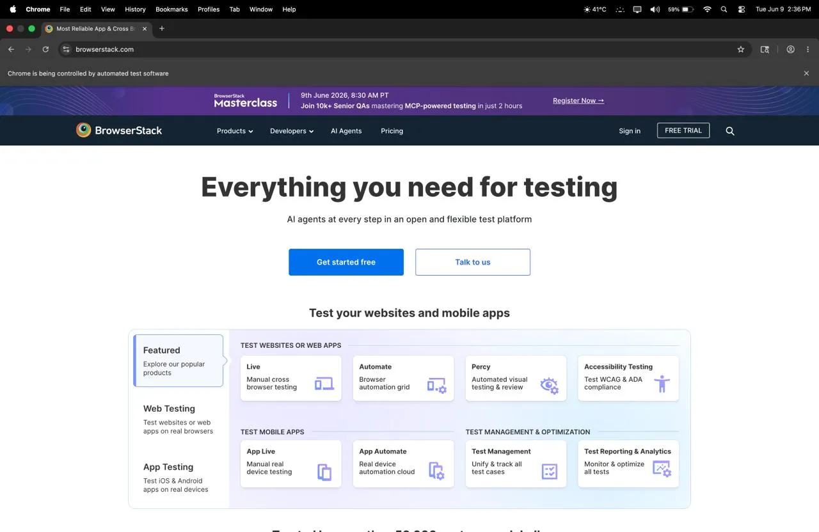Click the BrowserStack logo in the header
The image size is (819, 532).
[119, 130]
